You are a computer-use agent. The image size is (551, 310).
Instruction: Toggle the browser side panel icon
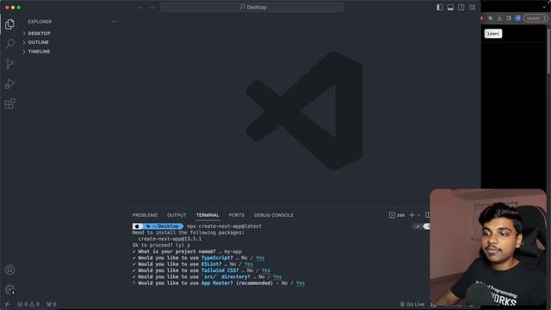[509, 18]
